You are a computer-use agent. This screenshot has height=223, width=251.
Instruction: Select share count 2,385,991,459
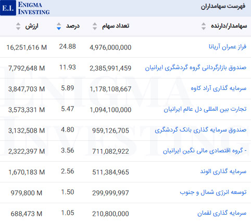point(110,68)
